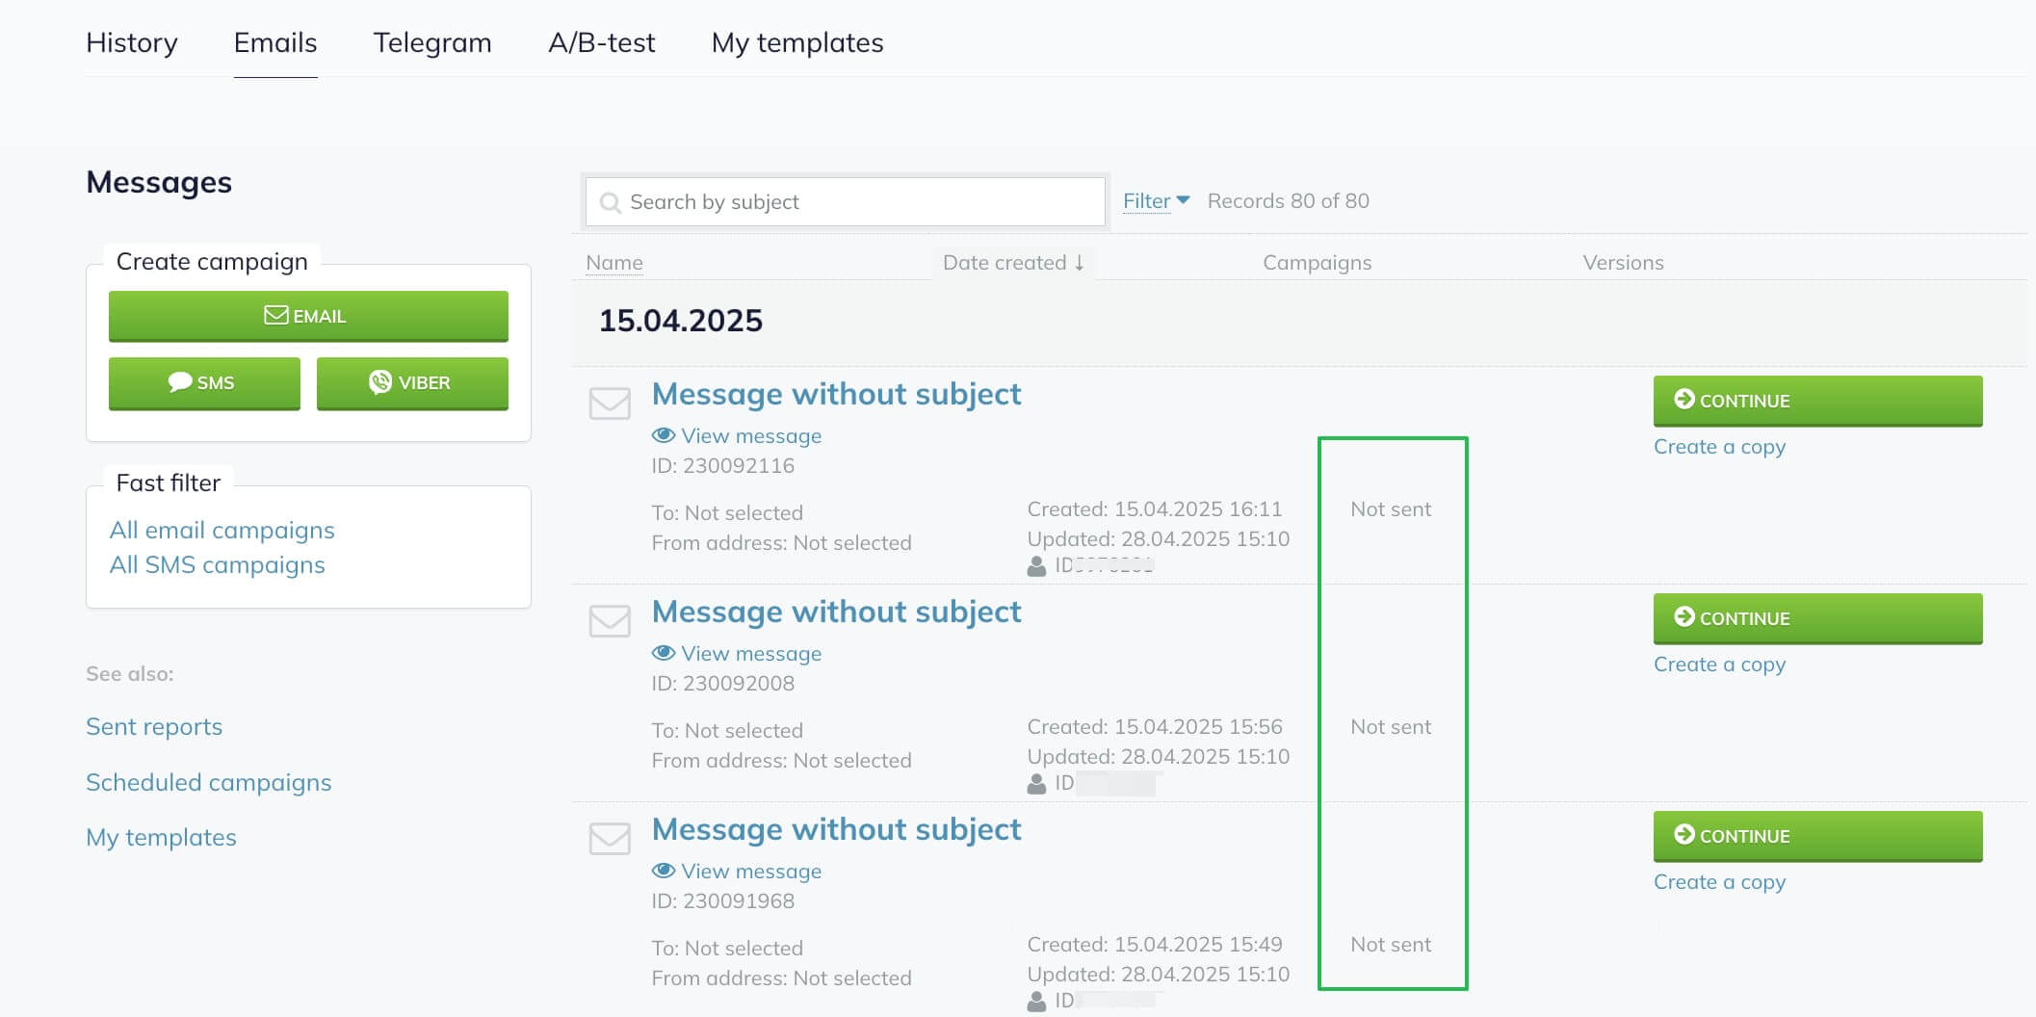Click eye icon for message 230092116
This screenshot has width=2036, height=1017.
click(664, 435)
